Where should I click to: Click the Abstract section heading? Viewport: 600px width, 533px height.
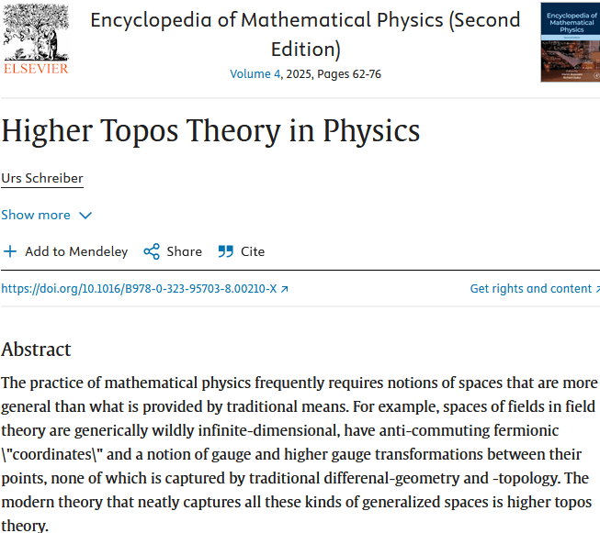pyautogui.click(x=36, y=350)
